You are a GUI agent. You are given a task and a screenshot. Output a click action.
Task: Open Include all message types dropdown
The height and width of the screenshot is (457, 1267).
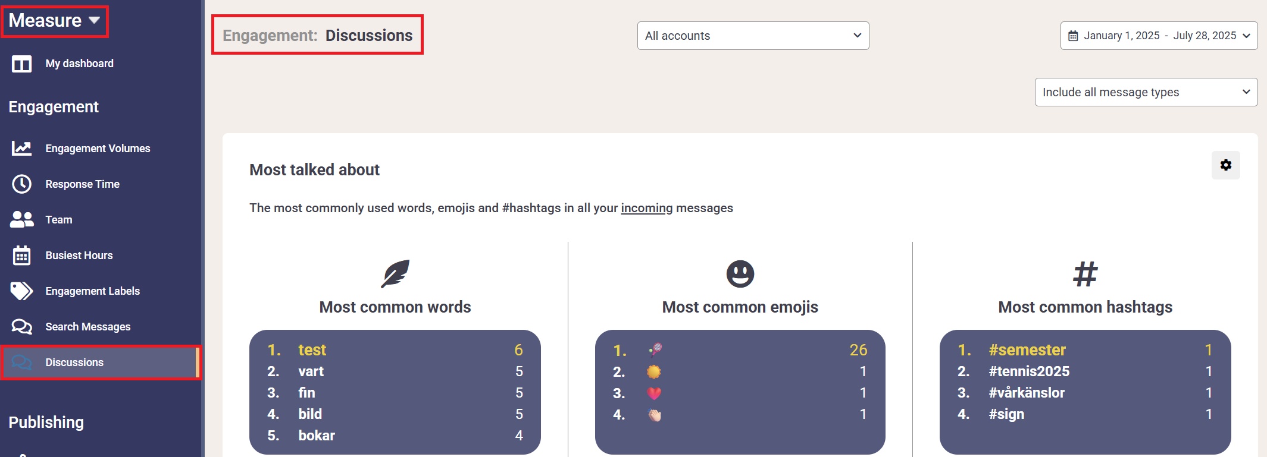[x=1146, y=92]
